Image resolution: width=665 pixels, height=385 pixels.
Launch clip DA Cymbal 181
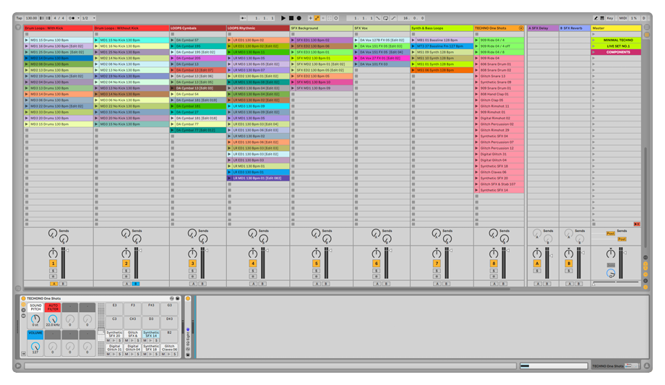point(173,106)
